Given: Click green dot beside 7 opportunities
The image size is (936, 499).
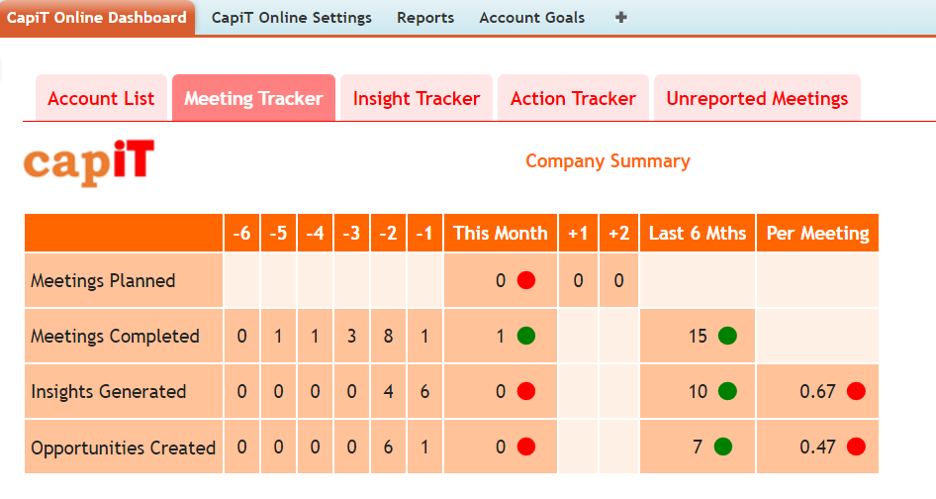Looking at the screenshot, I should 721,448.
